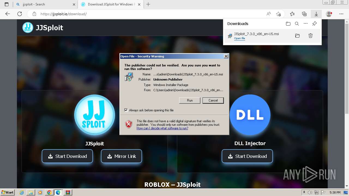
Task: Close the jjsploit - Search tab
Action: click(x=74, y=4)
